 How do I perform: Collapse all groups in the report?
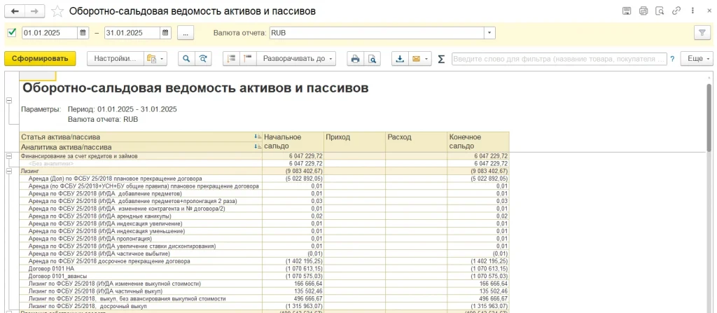coord(231,59)
